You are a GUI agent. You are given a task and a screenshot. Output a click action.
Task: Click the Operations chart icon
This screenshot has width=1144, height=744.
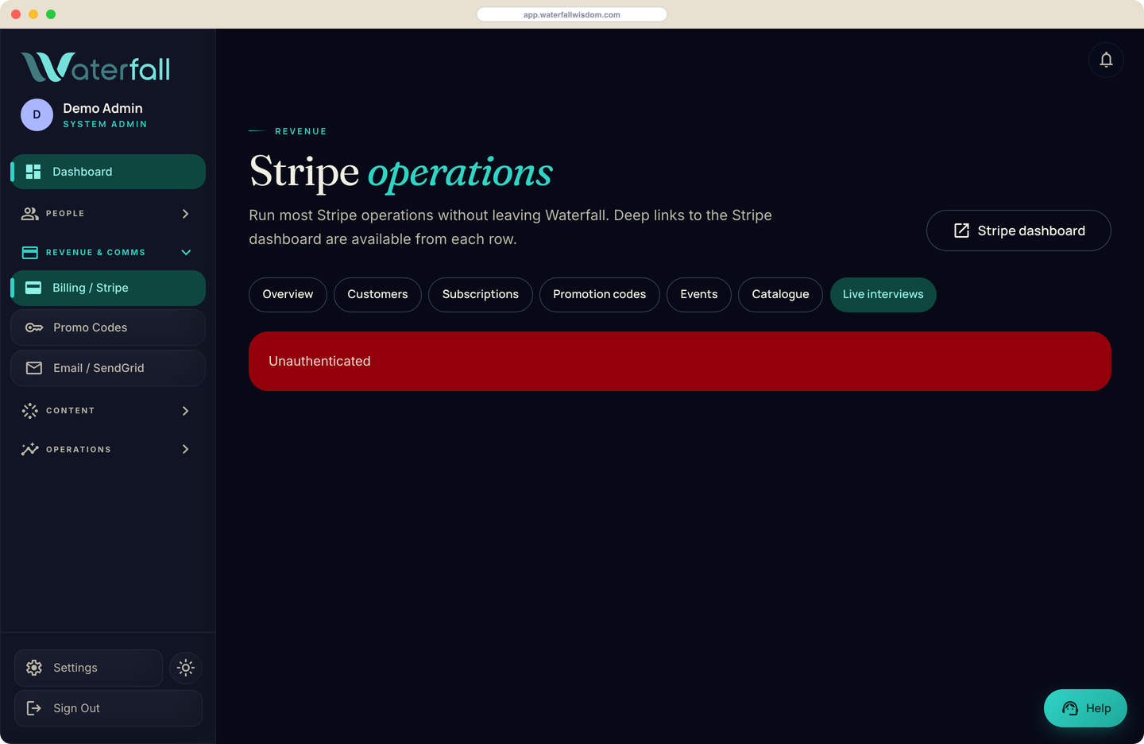click(x=30, y=449)
